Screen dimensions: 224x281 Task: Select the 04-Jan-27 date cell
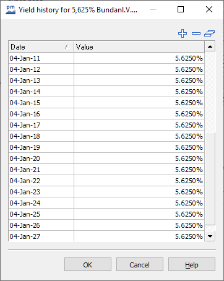[41, 236]
